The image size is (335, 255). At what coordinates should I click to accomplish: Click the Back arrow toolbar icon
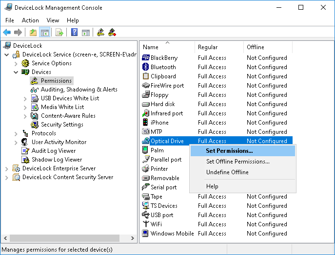(7, 33)
